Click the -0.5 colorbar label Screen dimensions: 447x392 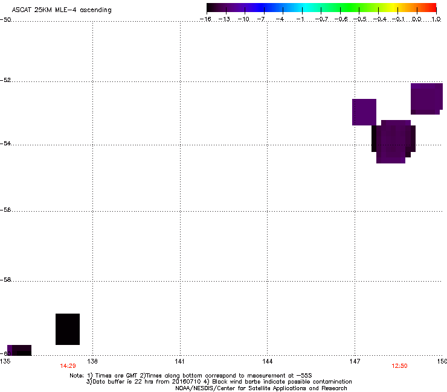360,19
